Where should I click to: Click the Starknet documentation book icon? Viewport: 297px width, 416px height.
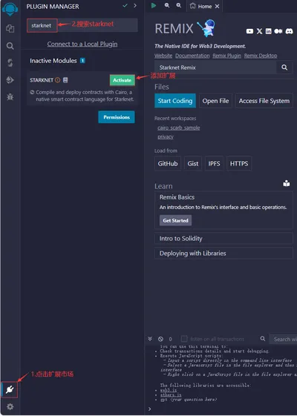click(x=65, y=80)
